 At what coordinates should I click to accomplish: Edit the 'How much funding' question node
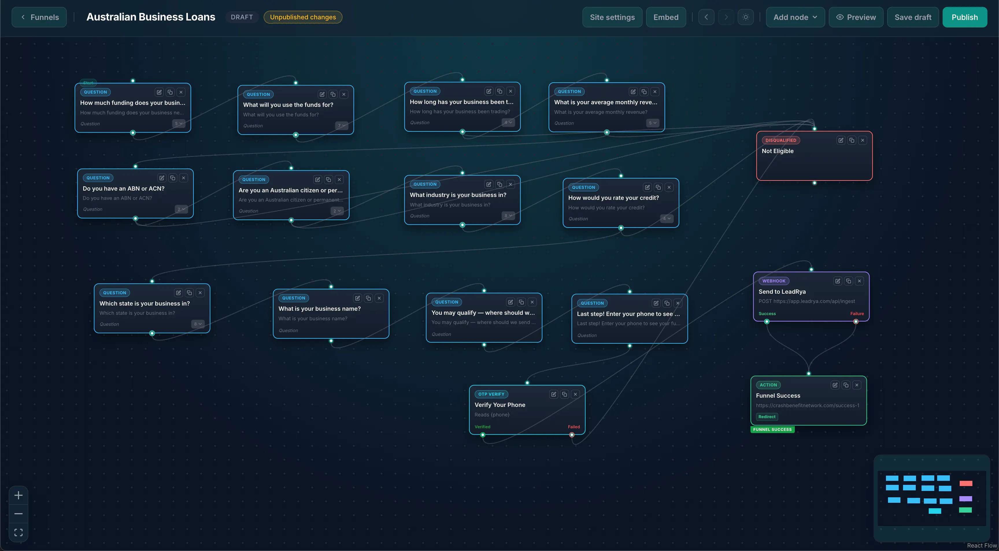tap(159, 92)
